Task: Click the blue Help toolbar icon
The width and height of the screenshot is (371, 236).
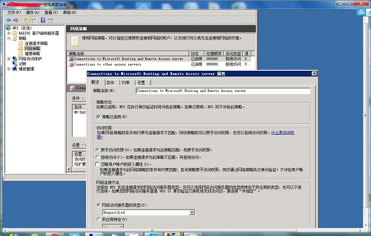Action: (42, 20)
